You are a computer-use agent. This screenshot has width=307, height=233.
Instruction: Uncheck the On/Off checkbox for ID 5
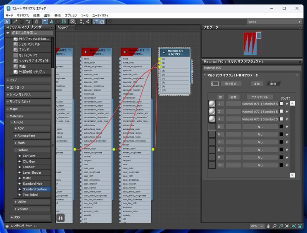[x=287, y=127]
